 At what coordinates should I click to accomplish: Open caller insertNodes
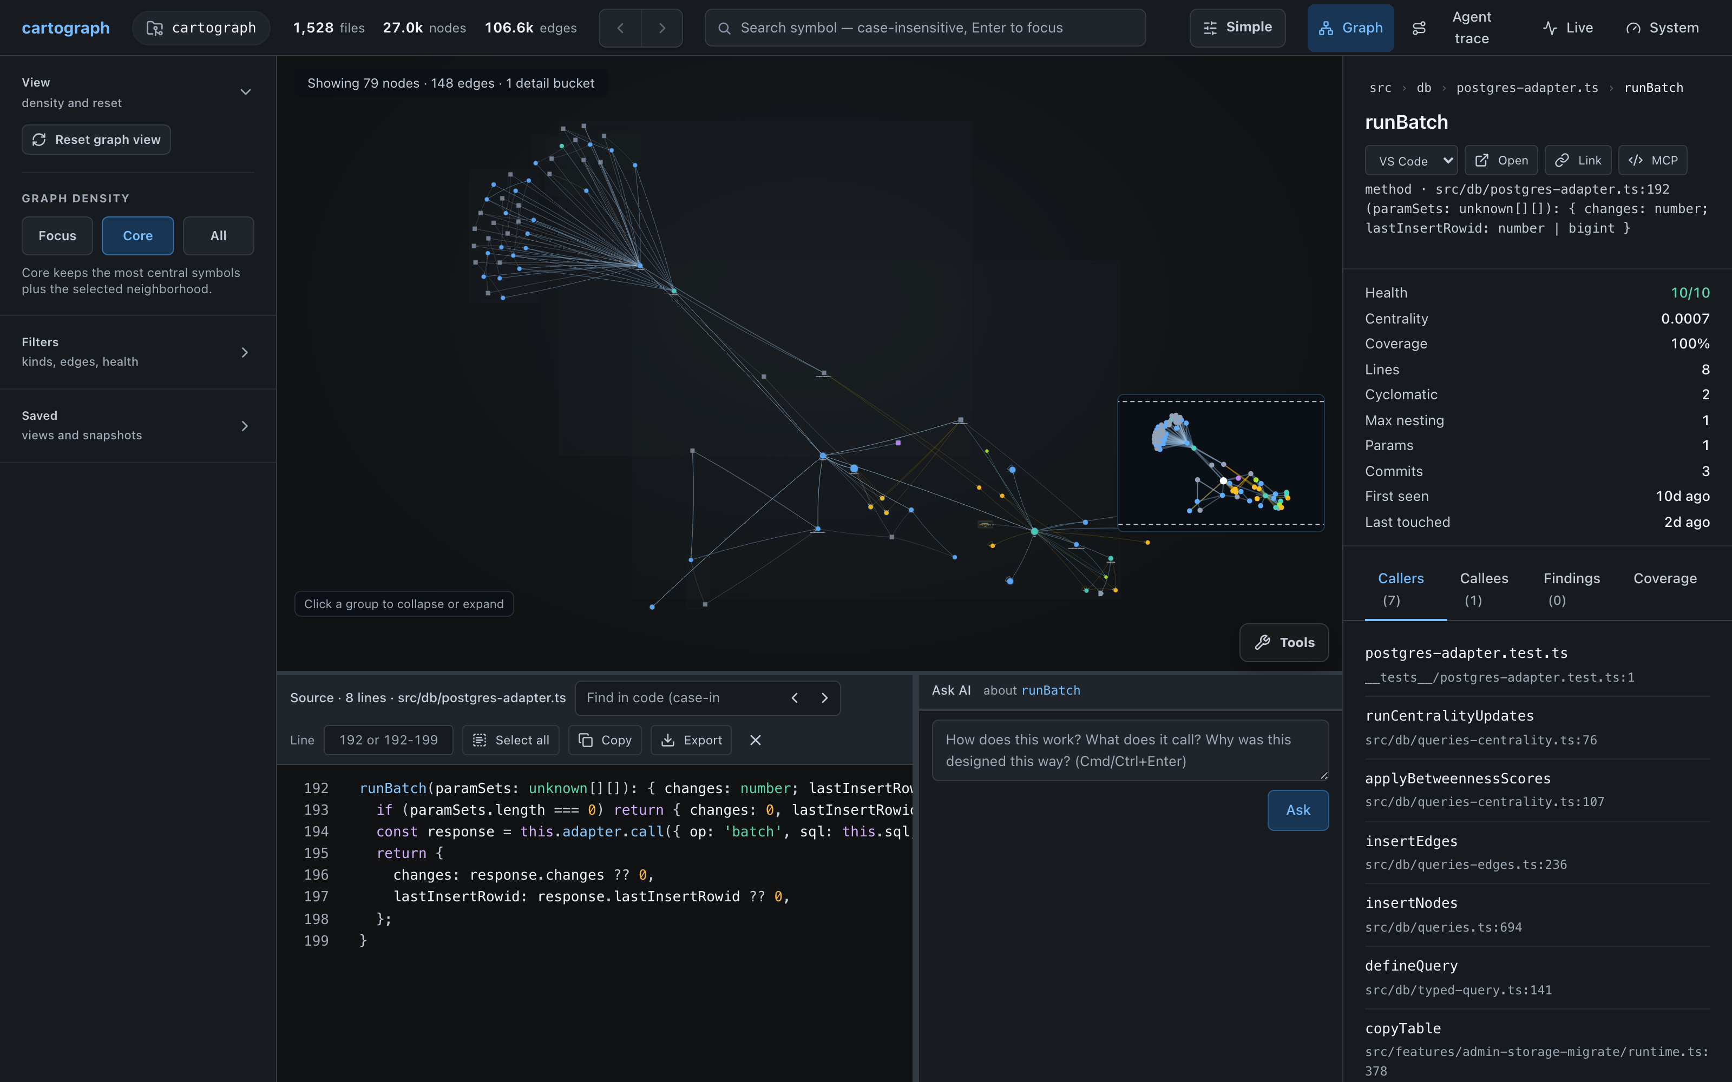click(1537, 914)
